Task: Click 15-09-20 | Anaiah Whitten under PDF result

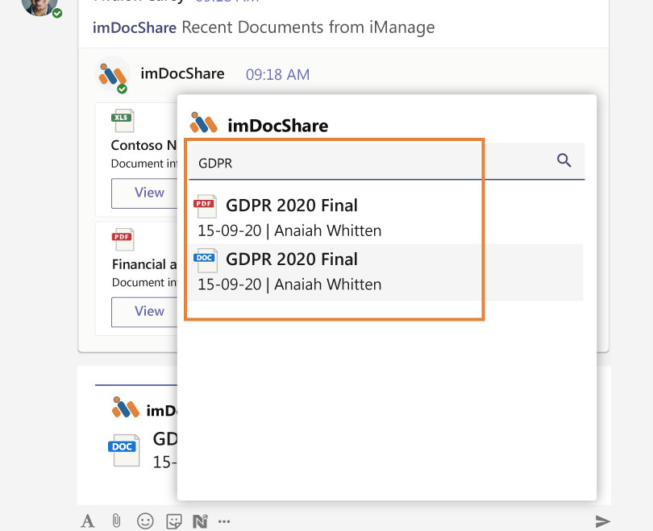Action: coord(289,230)
